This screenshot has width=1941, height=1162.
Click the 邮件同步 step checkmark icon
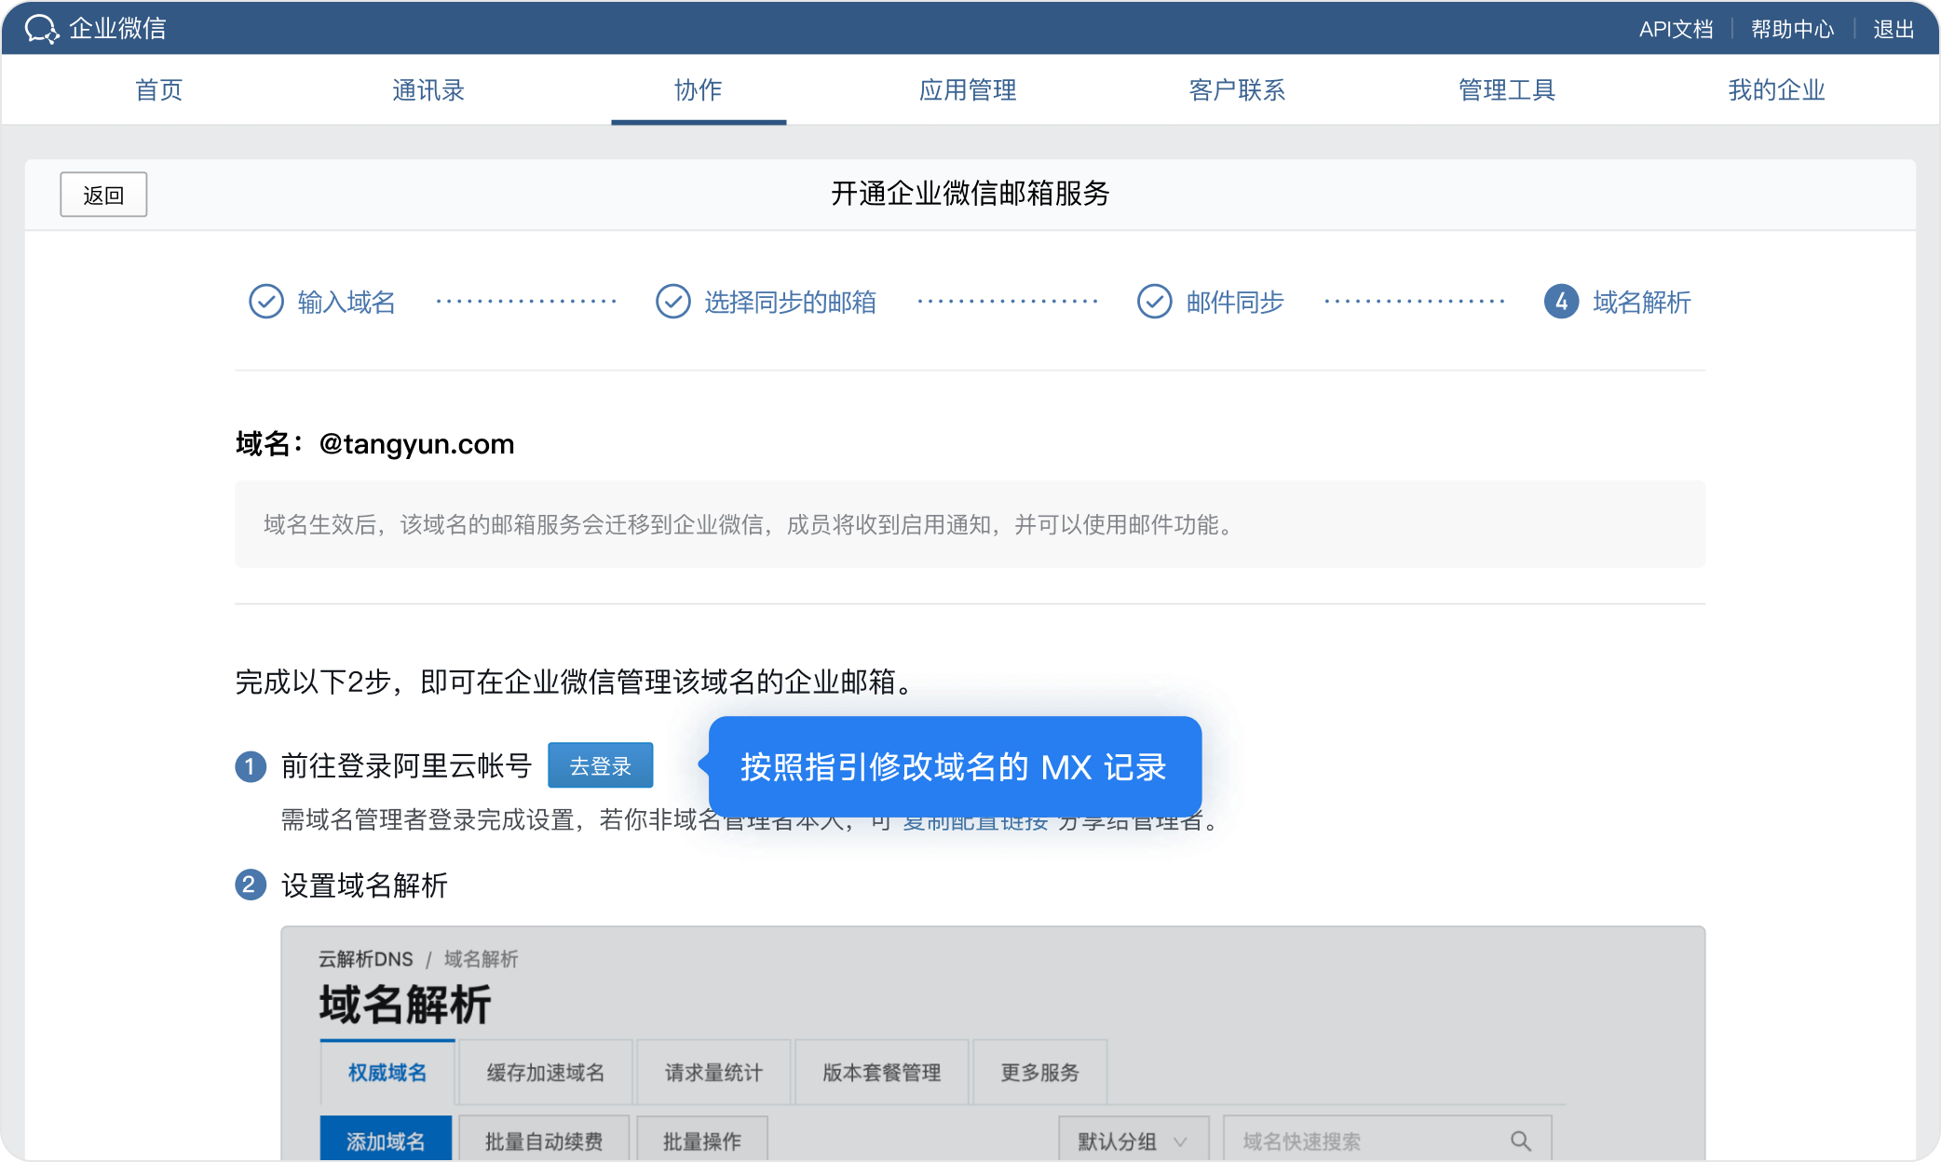pos(1155,302)
